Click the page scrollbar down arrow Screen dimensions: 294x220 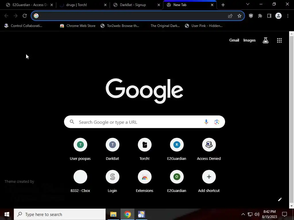coord(291,206)
